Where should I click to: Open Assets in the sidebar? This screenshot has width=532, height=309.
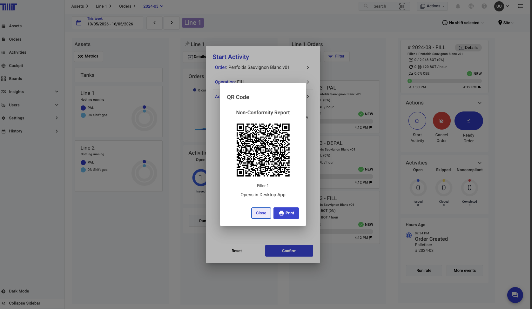click(15, 26)
